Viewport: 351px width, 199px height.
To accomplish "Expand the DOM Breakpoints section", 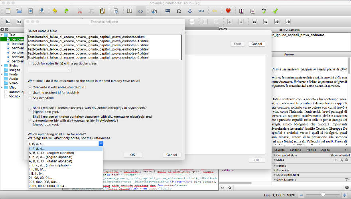I will 274,175.
